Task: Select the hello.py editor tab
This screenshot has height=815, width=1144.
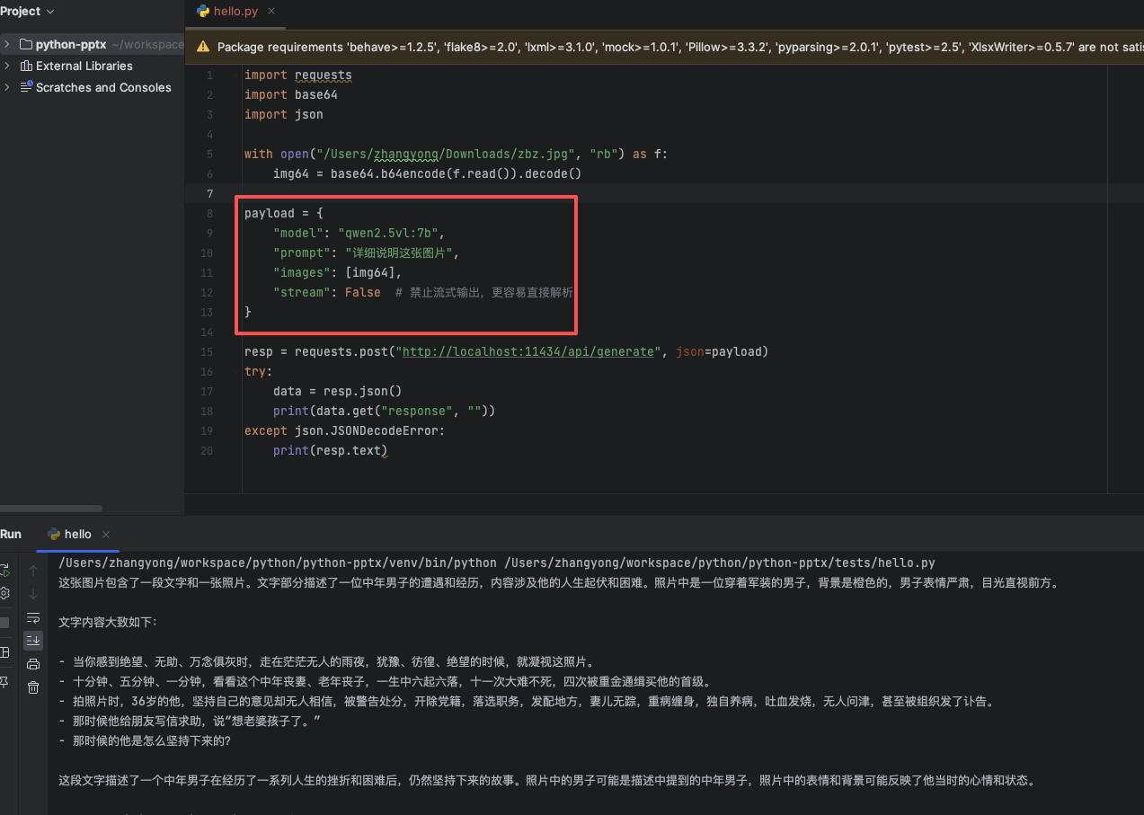Action: tap(234, 11)
